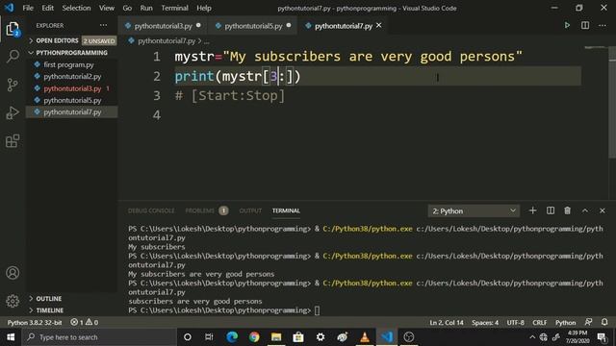Close the terminal panel
Viewport: 616px width, 346px height.
[x=603, y=210]
